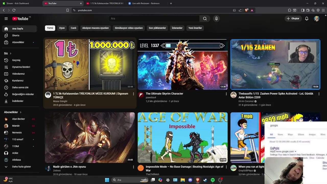Viewport: 327px width, 184px height.
Task: Select the Oyun filter chip
Action: click(x=62, y=28)
